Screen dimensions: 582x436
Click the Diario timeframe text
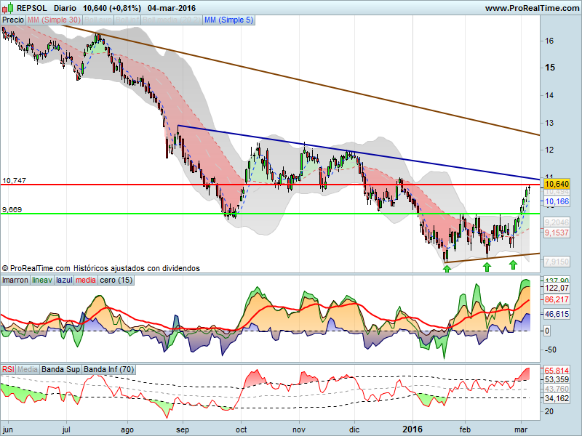65,8
